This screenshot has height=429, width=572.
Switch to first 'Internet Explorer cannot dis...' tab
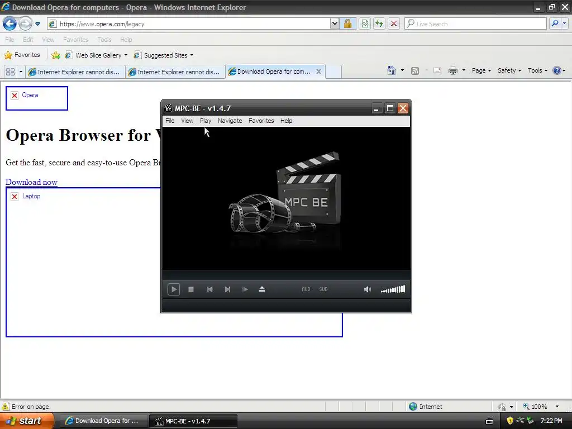click(75, 72)
